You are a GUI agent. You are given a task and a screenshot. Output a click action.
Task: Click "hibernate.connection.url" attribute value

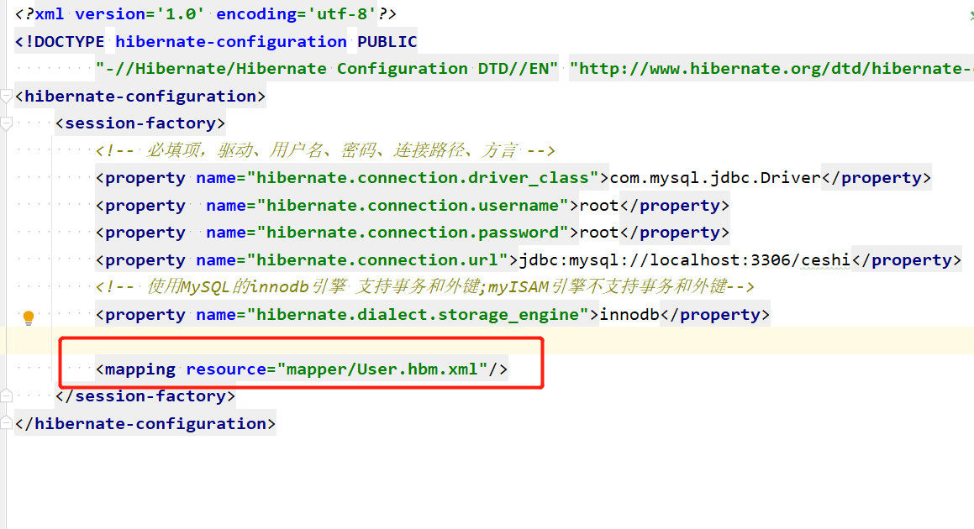(x=377, y=259)
